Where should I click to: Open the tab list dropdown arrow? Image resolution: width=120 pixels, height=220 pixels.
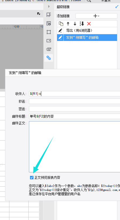[x=39, y=14]
